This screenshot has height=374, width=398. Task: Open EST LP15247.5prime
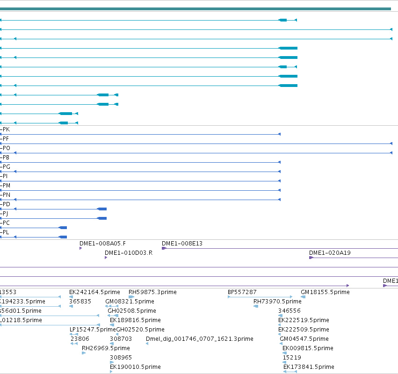coord(93,330)
